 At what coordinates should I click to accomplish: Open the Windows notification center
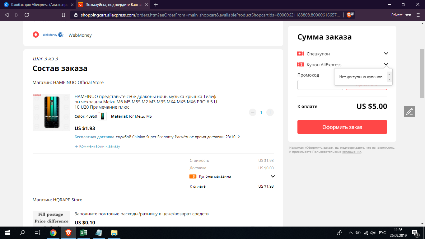click(415, 233)
